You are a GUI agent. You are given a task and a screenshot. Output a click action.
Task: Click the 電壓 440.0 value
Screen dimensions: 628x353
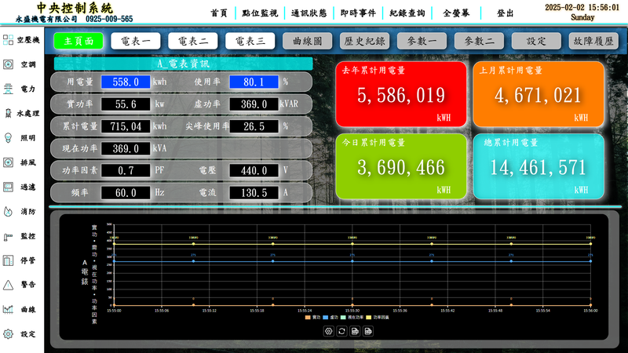[x=254, y=170]
